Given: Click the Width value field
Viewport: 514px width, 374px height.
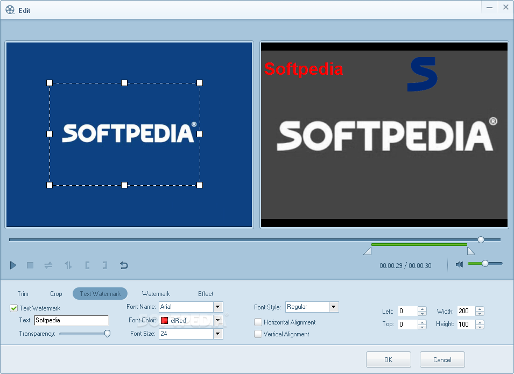Looking at the screenshot, I should point(466,311).
